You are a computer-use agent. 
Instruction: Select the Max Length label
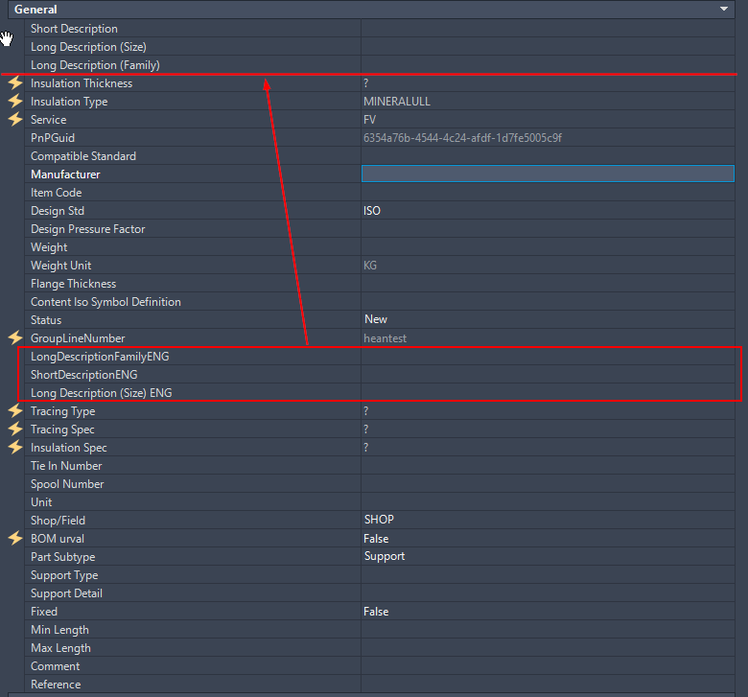tap(60, 648)
